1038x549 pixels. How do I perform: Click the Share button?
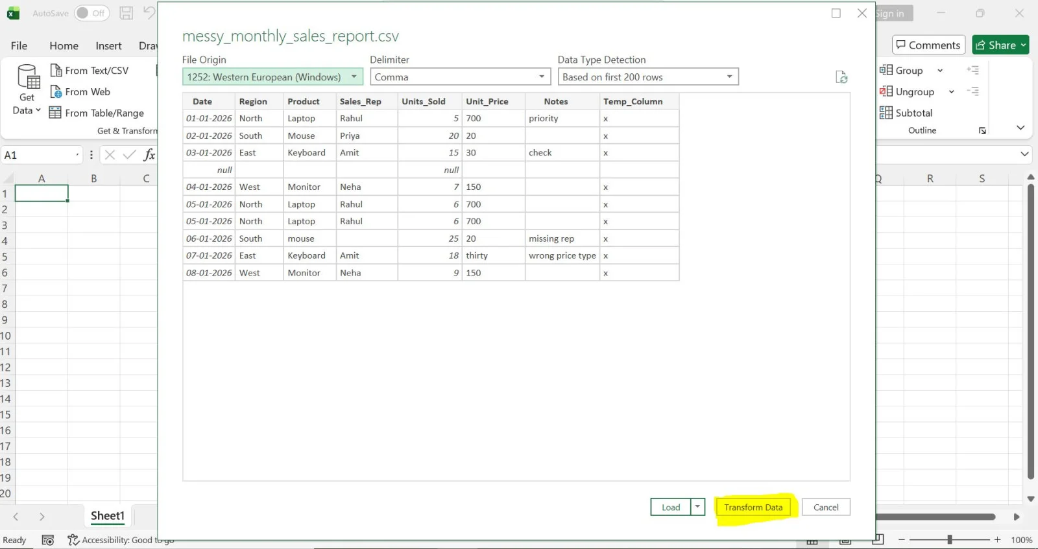(x=1000, y=45)
